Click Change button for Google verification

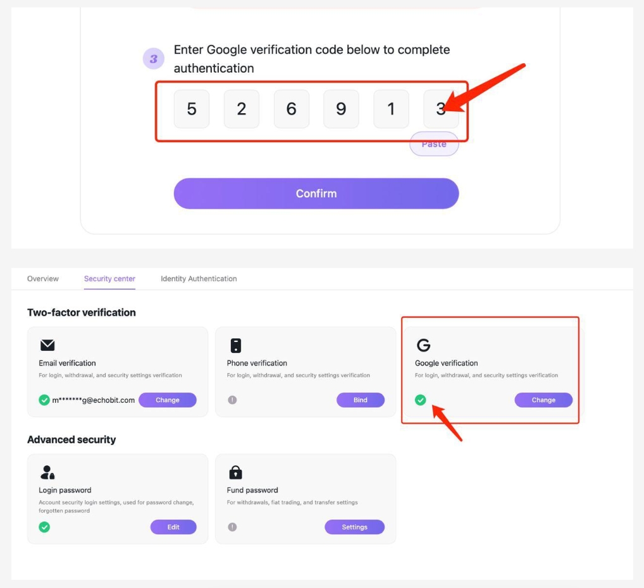543,400
